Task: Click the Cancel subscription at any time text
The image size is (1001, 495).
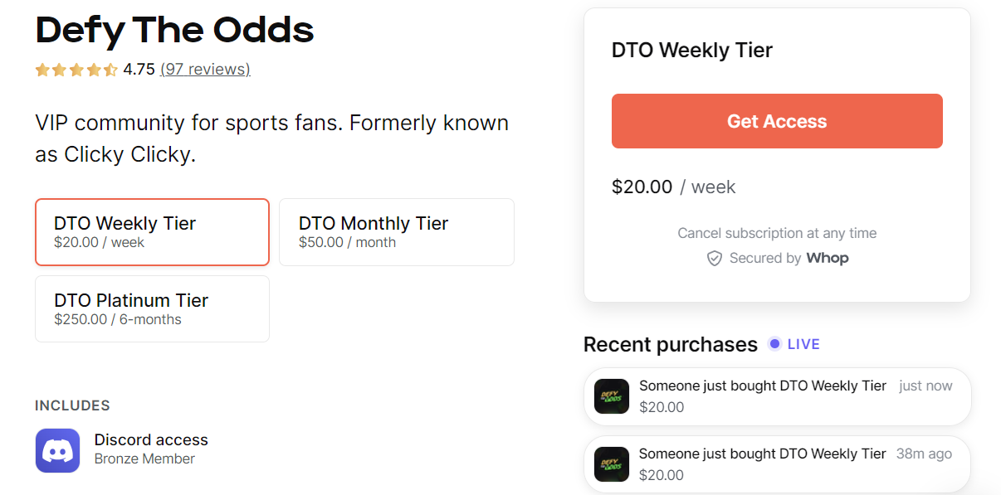Action: (777, 233)
